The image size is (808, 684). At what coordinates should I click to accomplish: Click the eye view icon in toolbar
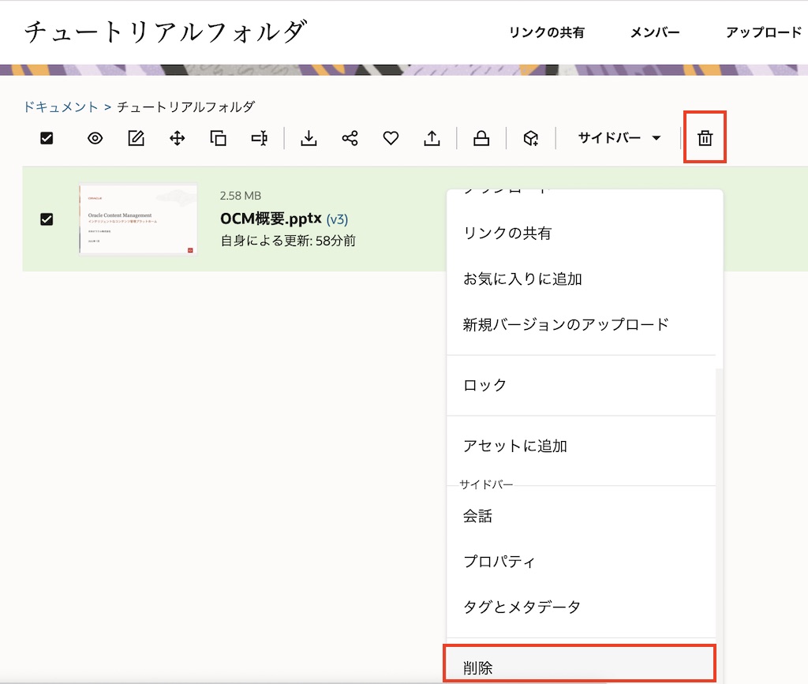point(95,139)
